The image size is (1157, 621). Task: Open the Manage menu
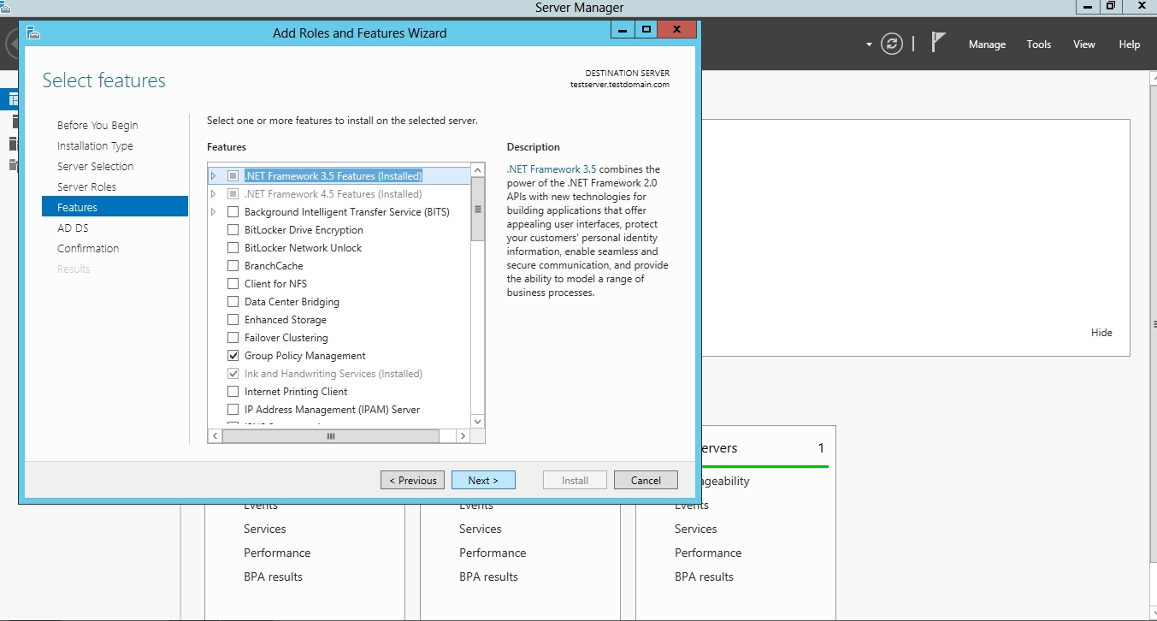987,44
